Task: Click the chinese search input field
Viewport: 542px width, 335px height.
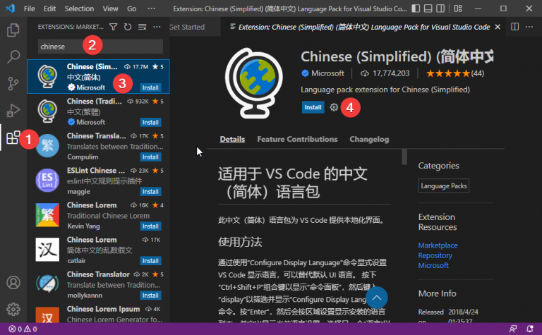Action: 100,47
